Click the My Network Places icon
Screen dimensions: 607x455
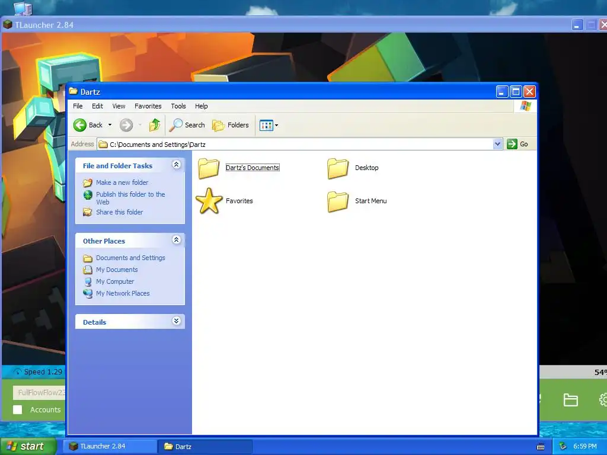point(88,293)
